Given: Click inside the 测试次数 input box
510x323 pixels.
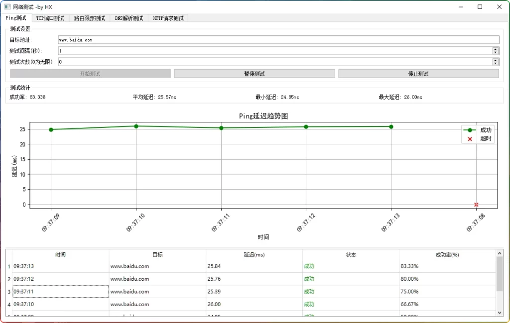Looking at the screenshot, I should point(274,62).
